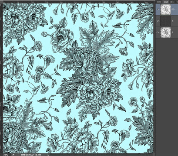Select the dark thumbnail of channel 1
The image size is (178, 156).
pos(165,21)
